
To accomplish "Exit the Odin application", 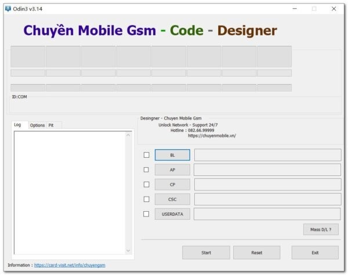I will click(315, 252).
